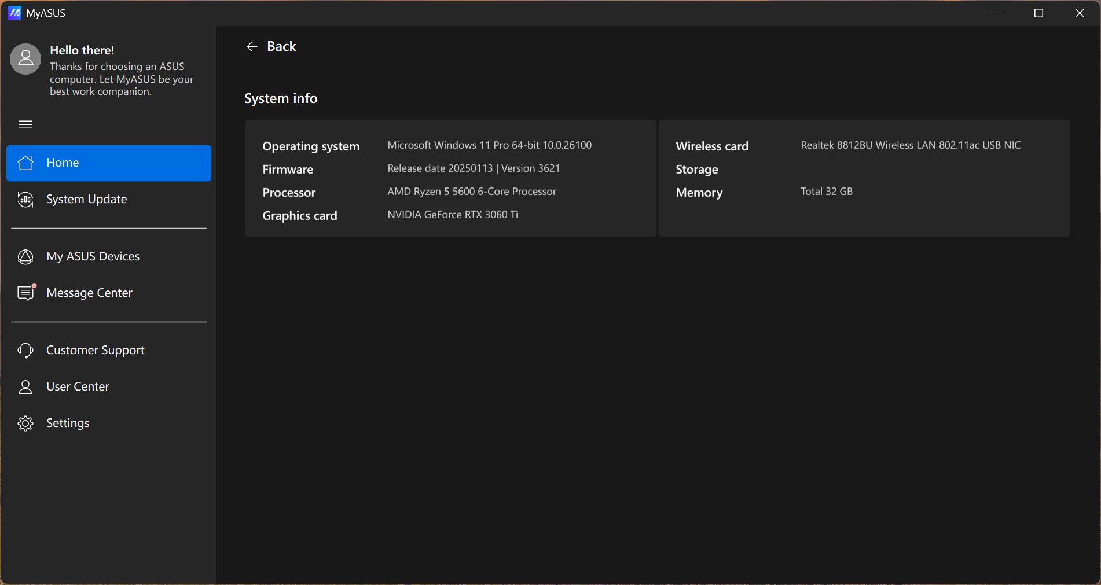
Task: Click the left arrow beside Back
Action: (x=252, y=47)
